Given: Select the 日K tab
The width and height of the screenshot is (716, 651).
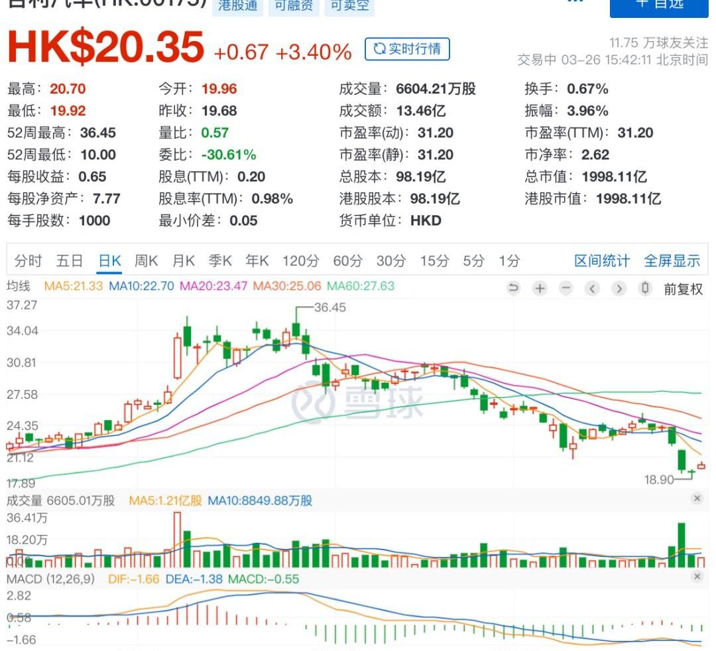Looking at the screenshot, I should coord(109,261).
